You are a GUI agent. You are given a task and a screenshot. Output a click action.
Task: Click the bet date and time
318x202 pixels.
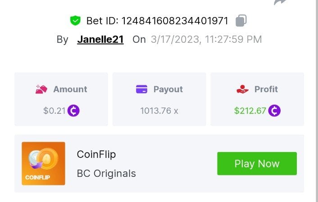[206, 40]
